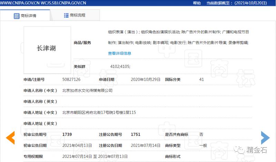276x162 pixels.
Task: Select registration announcement date 2021年07月14日
Action: click(x=146, y=145)
